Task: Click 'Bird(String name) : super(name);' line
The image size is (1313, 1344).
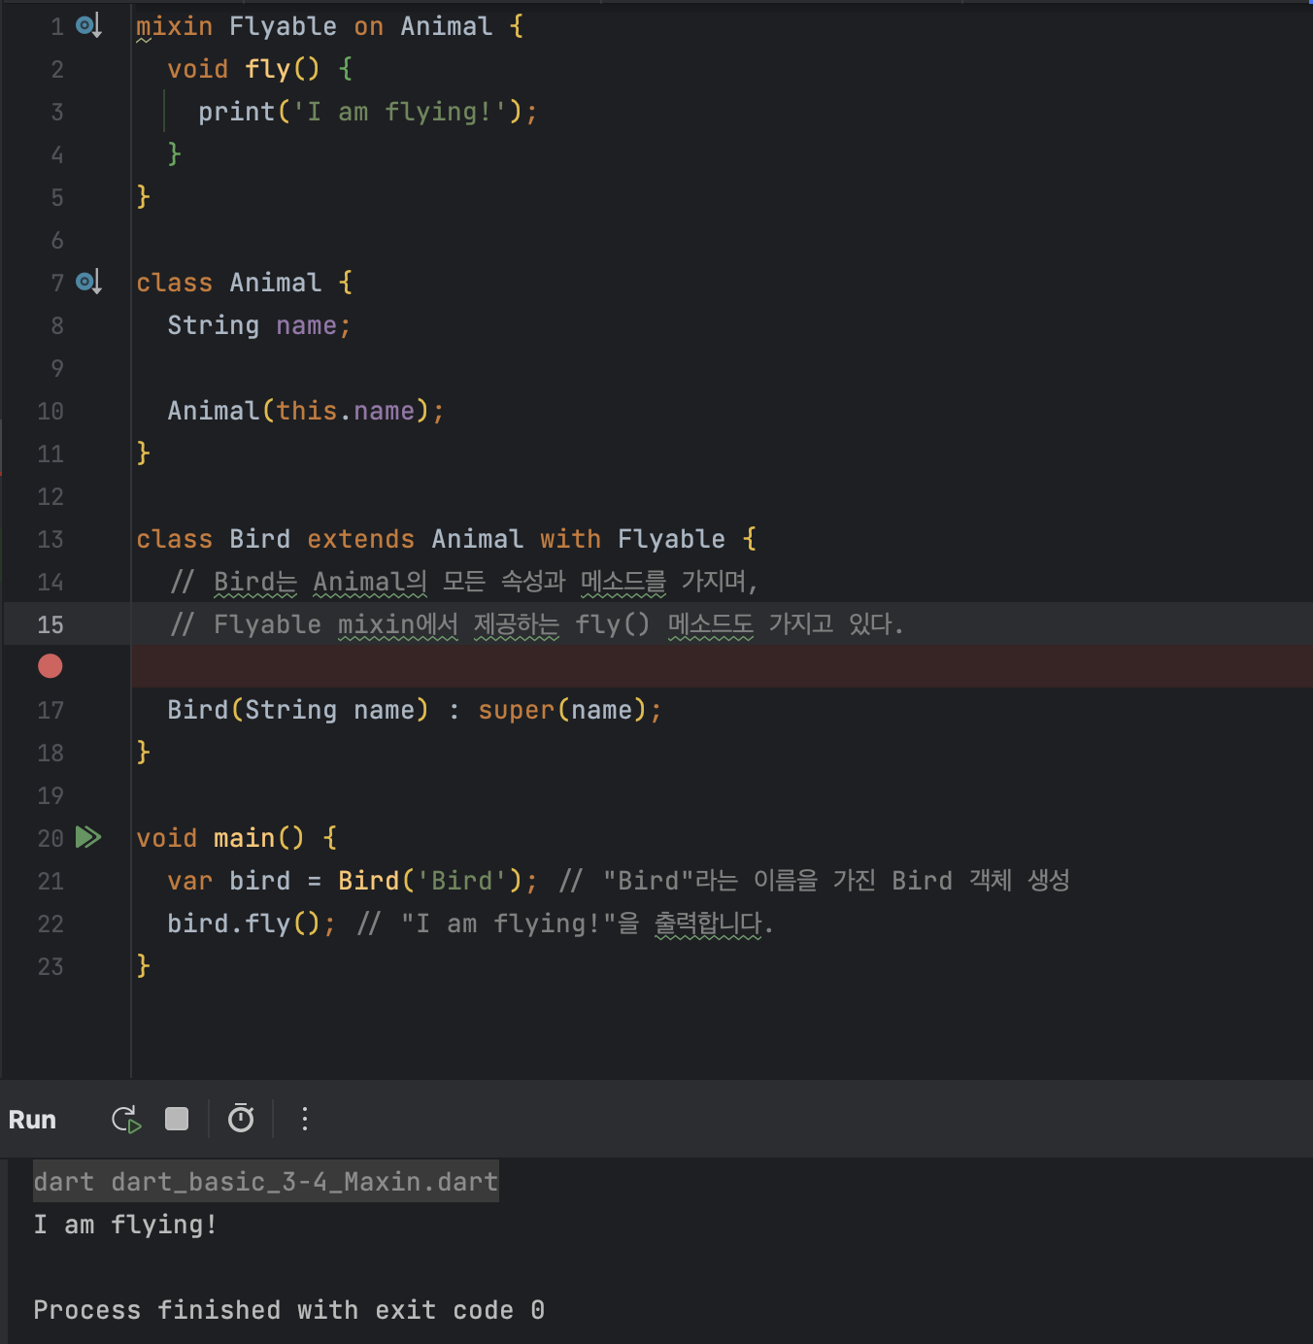Action: point(415,710)
